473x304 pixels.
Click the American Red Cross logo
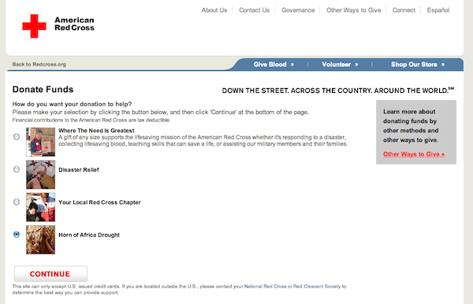pyautogui.click(x=58, y=26)
